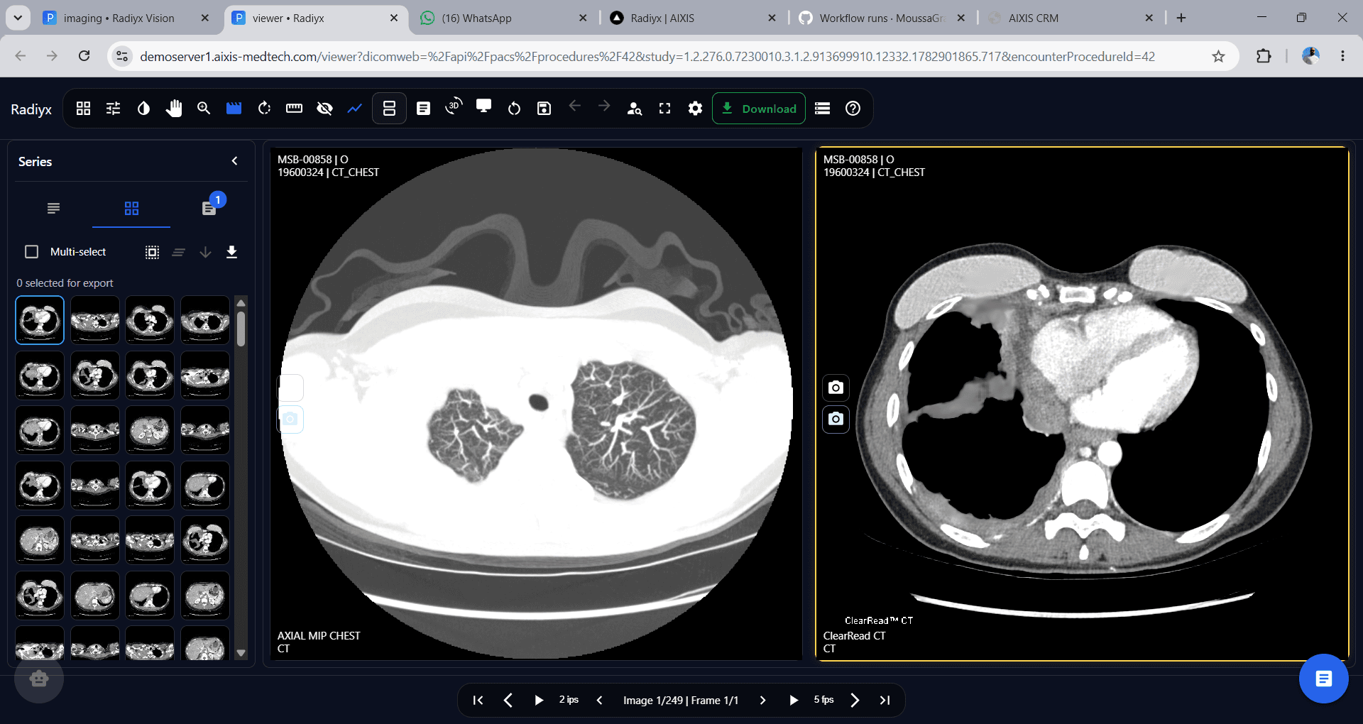The image size is (1363, 724).
Task: Open the image adjustment sliders tool
Action: [x=114, y=109]
